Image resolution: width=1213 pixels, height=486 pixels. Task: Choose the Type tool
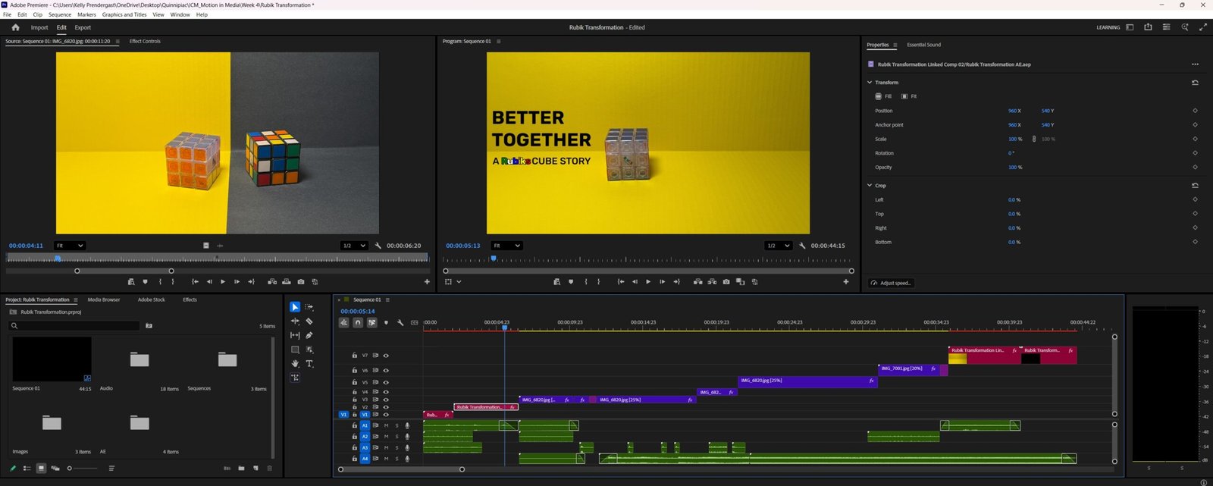point(309,364)
